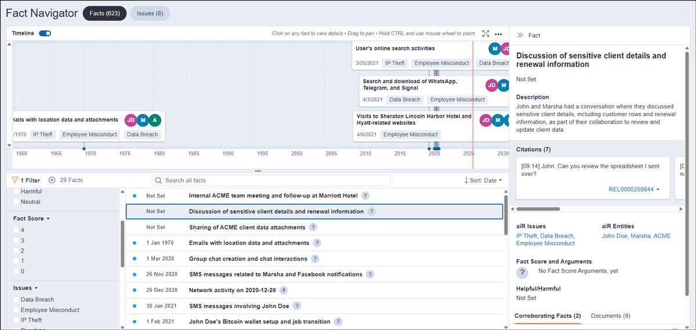The image size is (696, 330).
Task: Open citation REL0000259844 dropdown
Action: pos(634,190)
